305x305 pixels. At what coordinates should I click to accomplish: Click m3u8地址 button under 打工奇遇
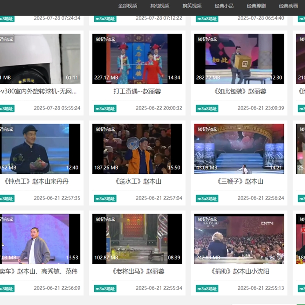[x=105, y=109]
